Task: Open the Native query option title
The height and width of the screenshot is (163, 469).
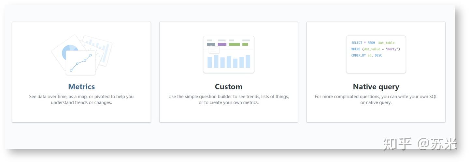Action: click(x=376, y=87)
